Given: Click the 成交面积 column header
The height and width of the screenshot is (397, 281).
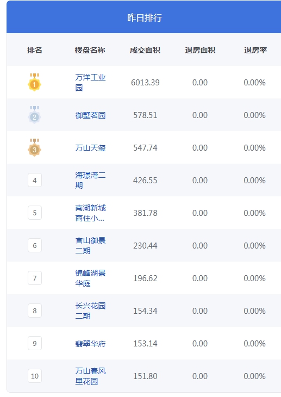Looking at the screenshot, I should 145,50.
